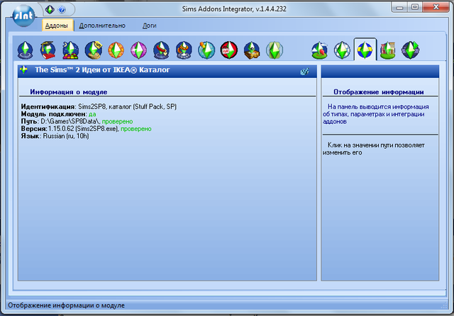Select the Open for Business price tag icon

(94, 50)
